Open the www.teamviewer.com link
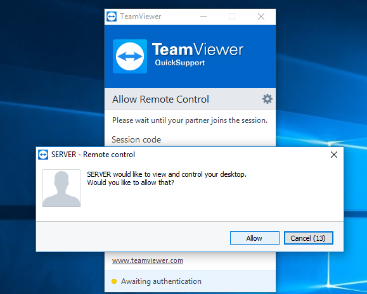Screen dimensions: 367x294 coord(148,260)
